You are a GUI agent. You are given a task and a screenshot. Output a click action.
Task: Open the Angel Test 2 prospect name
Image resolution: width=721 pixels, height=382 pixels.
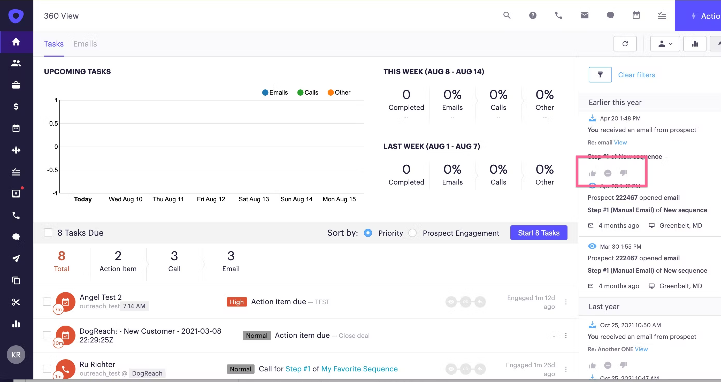coord(101,297)
